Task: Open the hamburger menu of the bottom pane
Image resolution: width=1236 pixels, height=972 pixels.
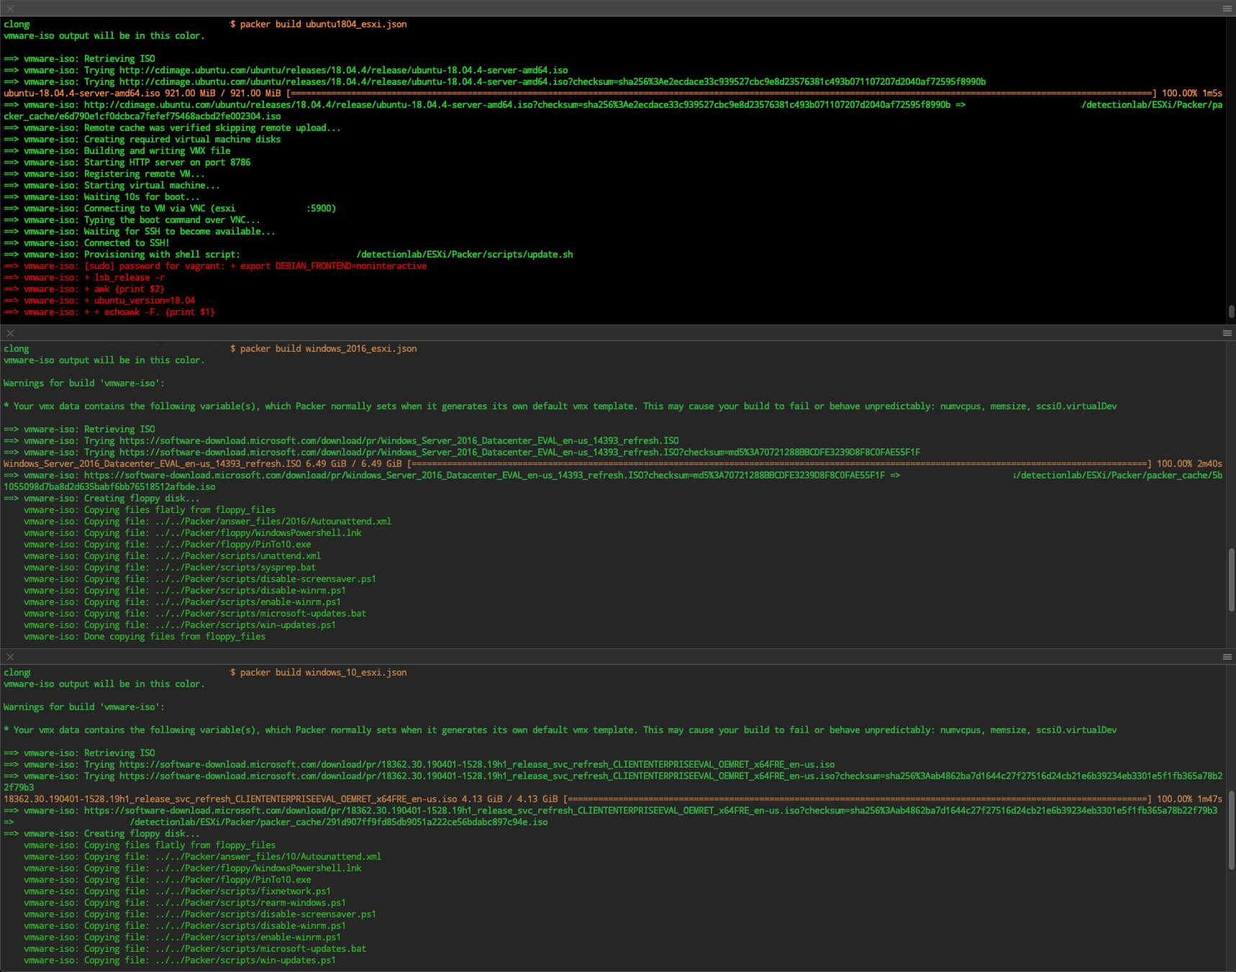Action: (1227, 657)
